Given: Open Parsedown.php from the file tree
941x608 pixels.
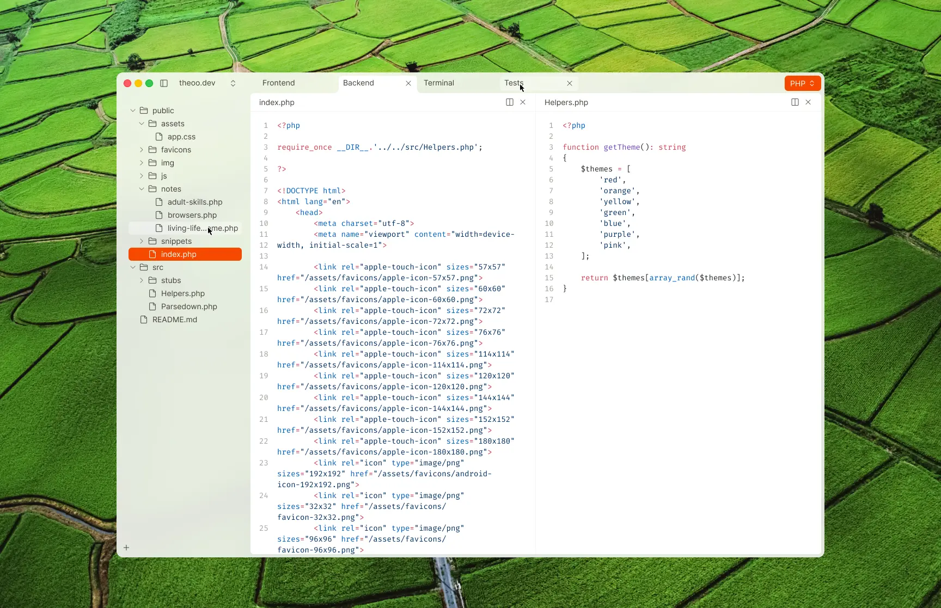Looking at the screenshot, I should click(189, 306).
